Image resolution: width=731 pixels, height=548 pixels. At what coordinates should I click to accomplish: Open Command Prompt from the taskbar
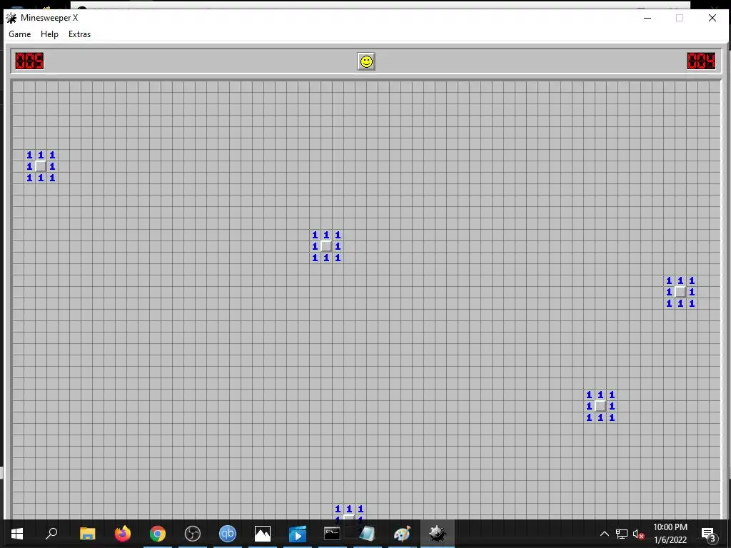(x=332, y=534)
